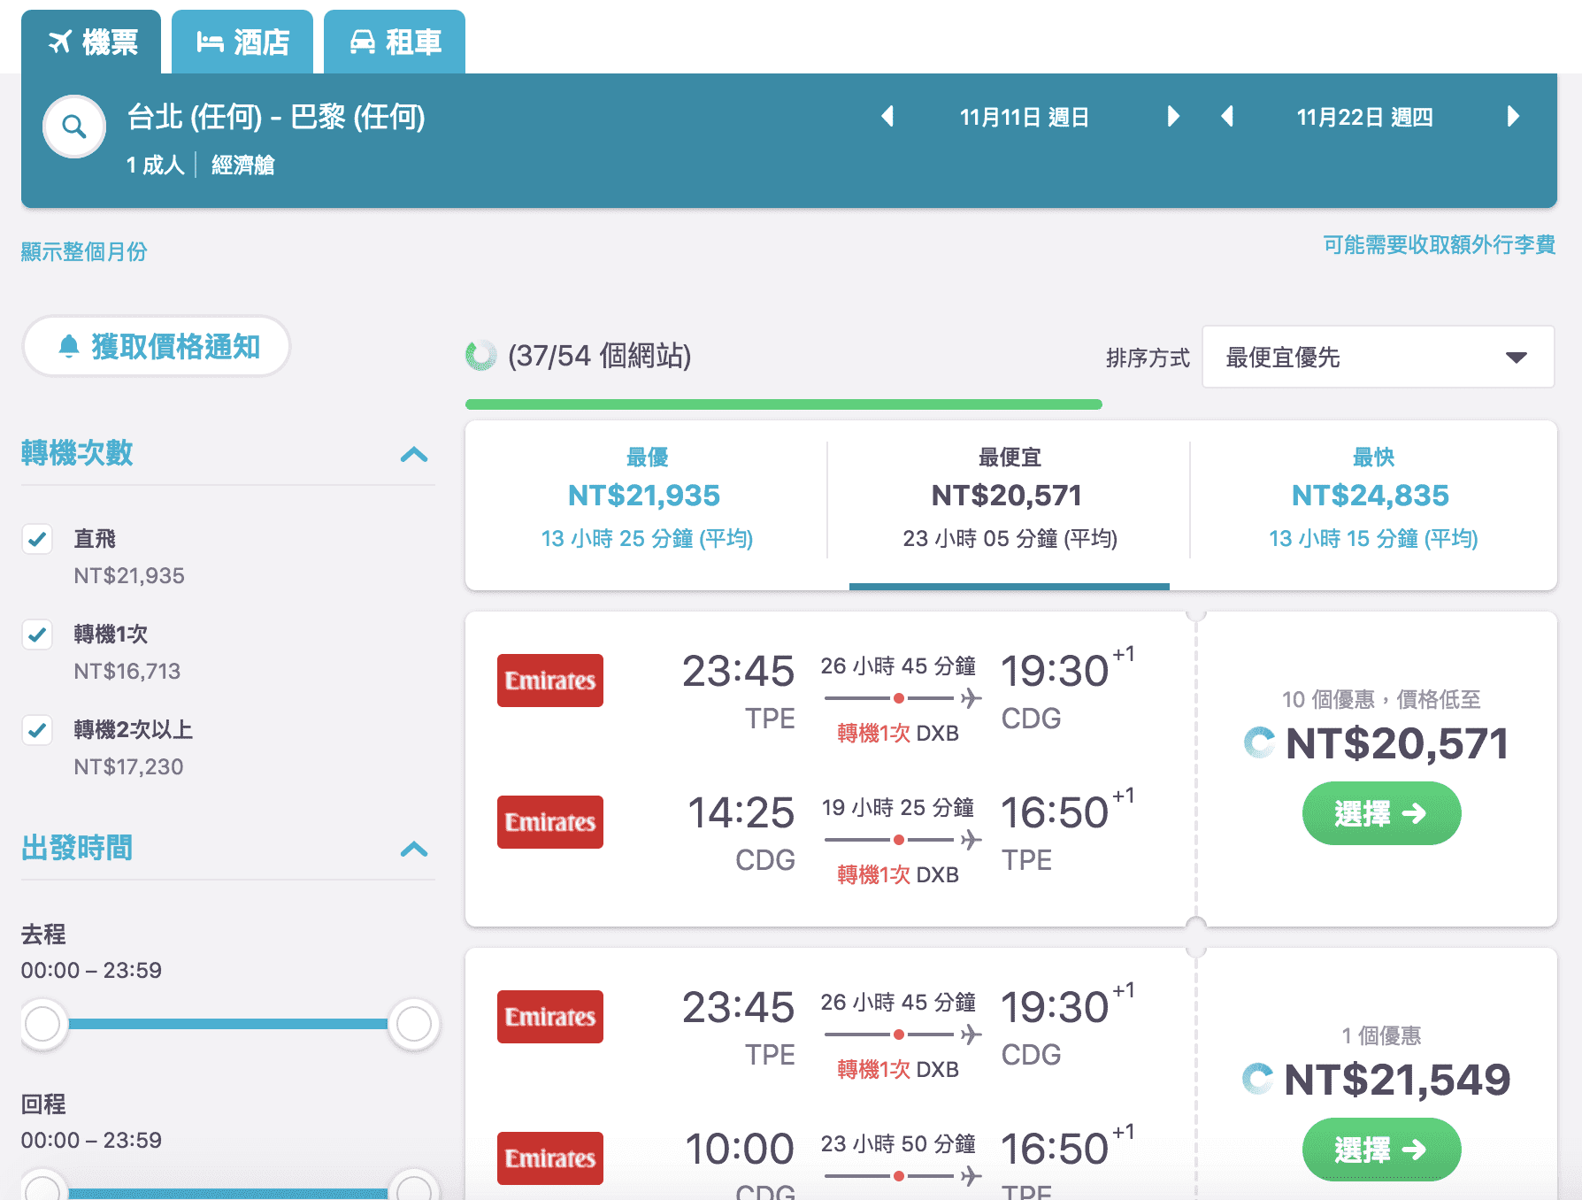Uncheck the 轉機2次以上 checkbox
1582x1200 pixels.
click(37, 730)
